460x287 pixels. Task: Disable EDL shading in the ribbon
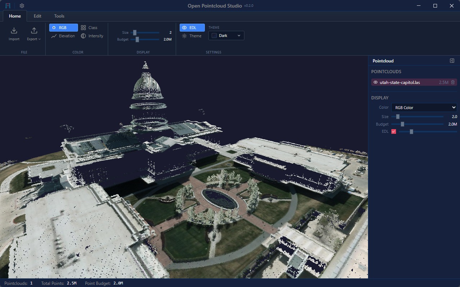tap(192, 28)
